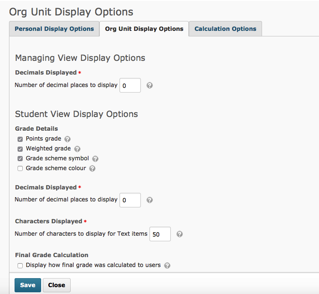This screenshot has width=319, height=294.
Task: Focus the Managing View decimal places field
Action: tap(130, 85)
